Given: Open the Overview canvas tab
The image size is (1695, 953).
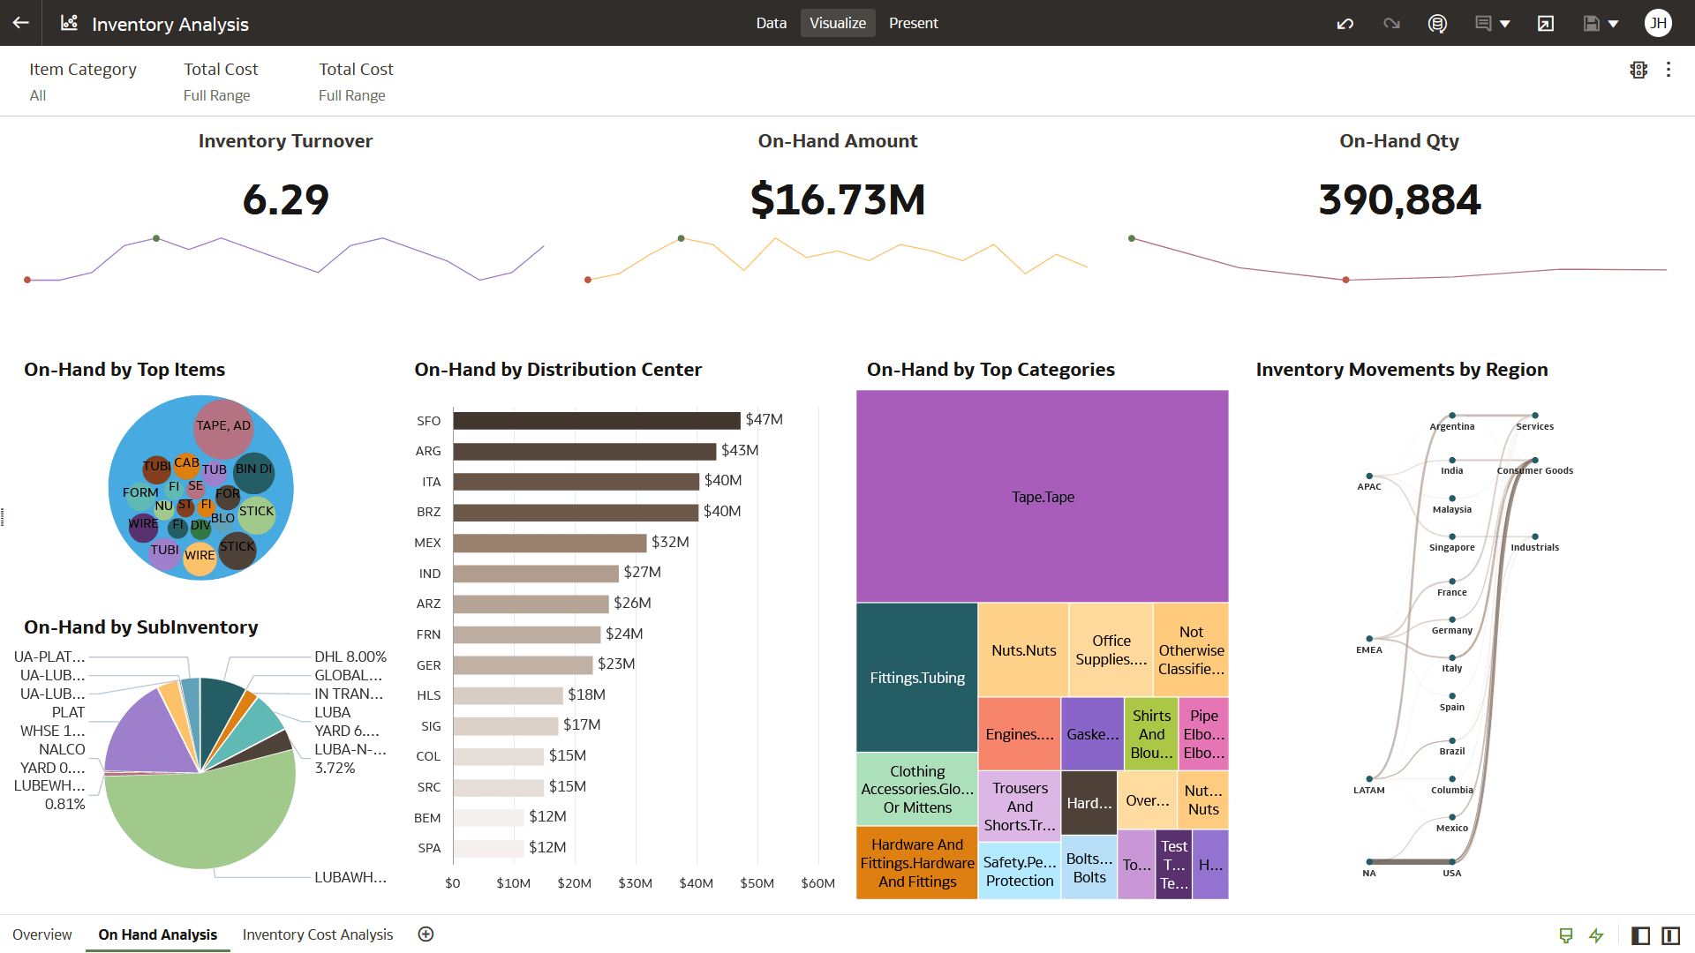Looking at the screenshot, I should click(42, 934).
